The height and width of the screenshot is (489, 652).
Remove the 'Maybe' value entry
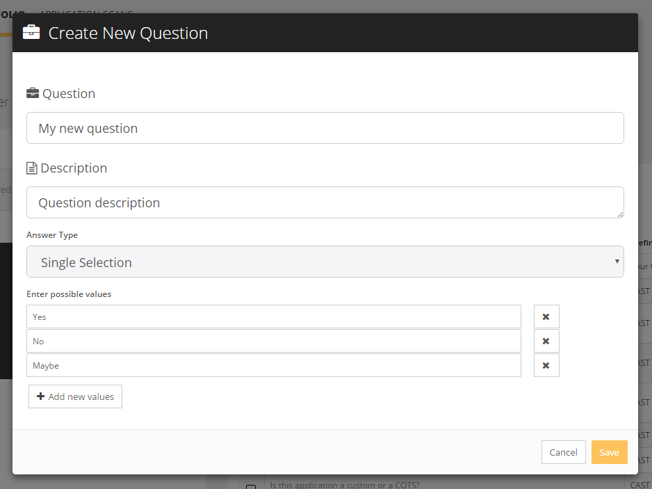coord(546,365)
